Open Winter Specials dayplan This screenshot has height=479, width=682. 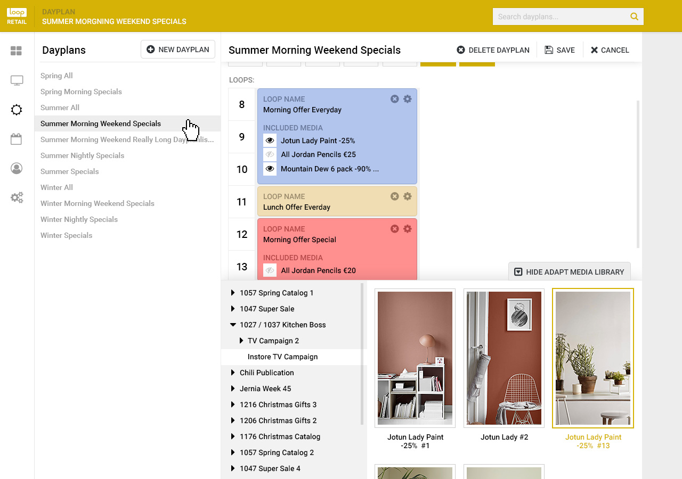coord(67,235)
